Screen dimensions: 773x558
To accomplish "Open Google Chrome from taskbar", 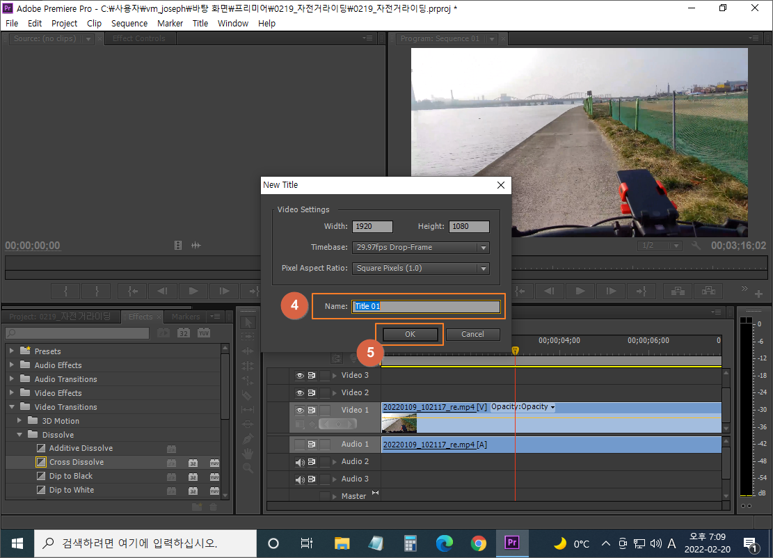I will (x=478, y=543).
